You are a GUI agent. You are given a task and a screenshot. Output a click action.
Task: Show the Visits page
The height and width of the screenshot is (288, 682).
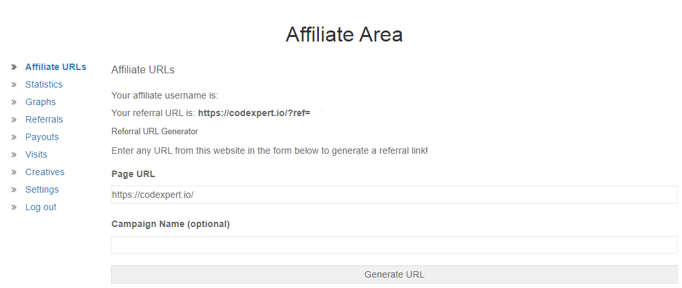36,154
